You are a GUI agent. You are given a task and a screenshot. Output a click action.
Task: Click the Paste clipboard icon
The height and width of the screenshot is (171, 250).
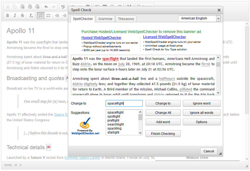[x=23, y=7]
